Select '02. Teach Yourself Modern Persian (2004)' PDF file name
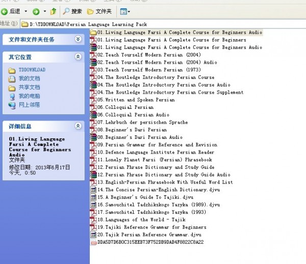Image resolution: width=306 pixels, height=264 pixels. coord(149,55)
